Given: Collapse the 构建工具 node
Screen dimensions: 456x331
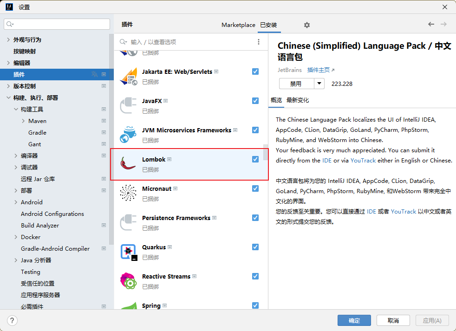Looking at the screenshot, I should (x=16, y=110).
